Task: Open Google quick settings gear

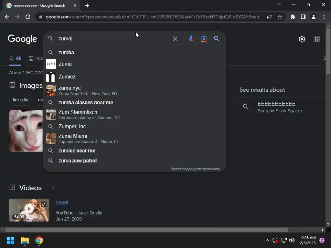Action: 302,39
